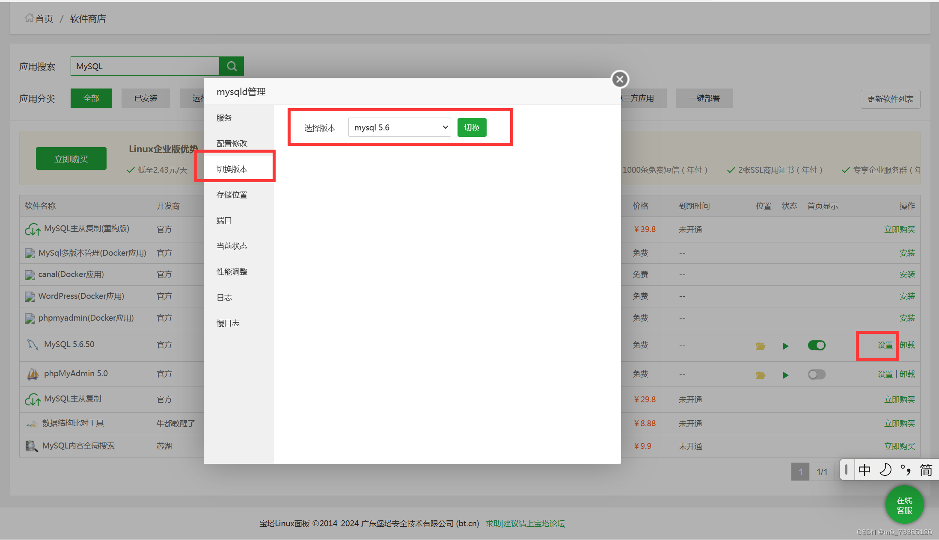939x540 pixels.
Task: Click MySQL内容全局搜索 magnifier icon
Action: click(x=31, y=446)
